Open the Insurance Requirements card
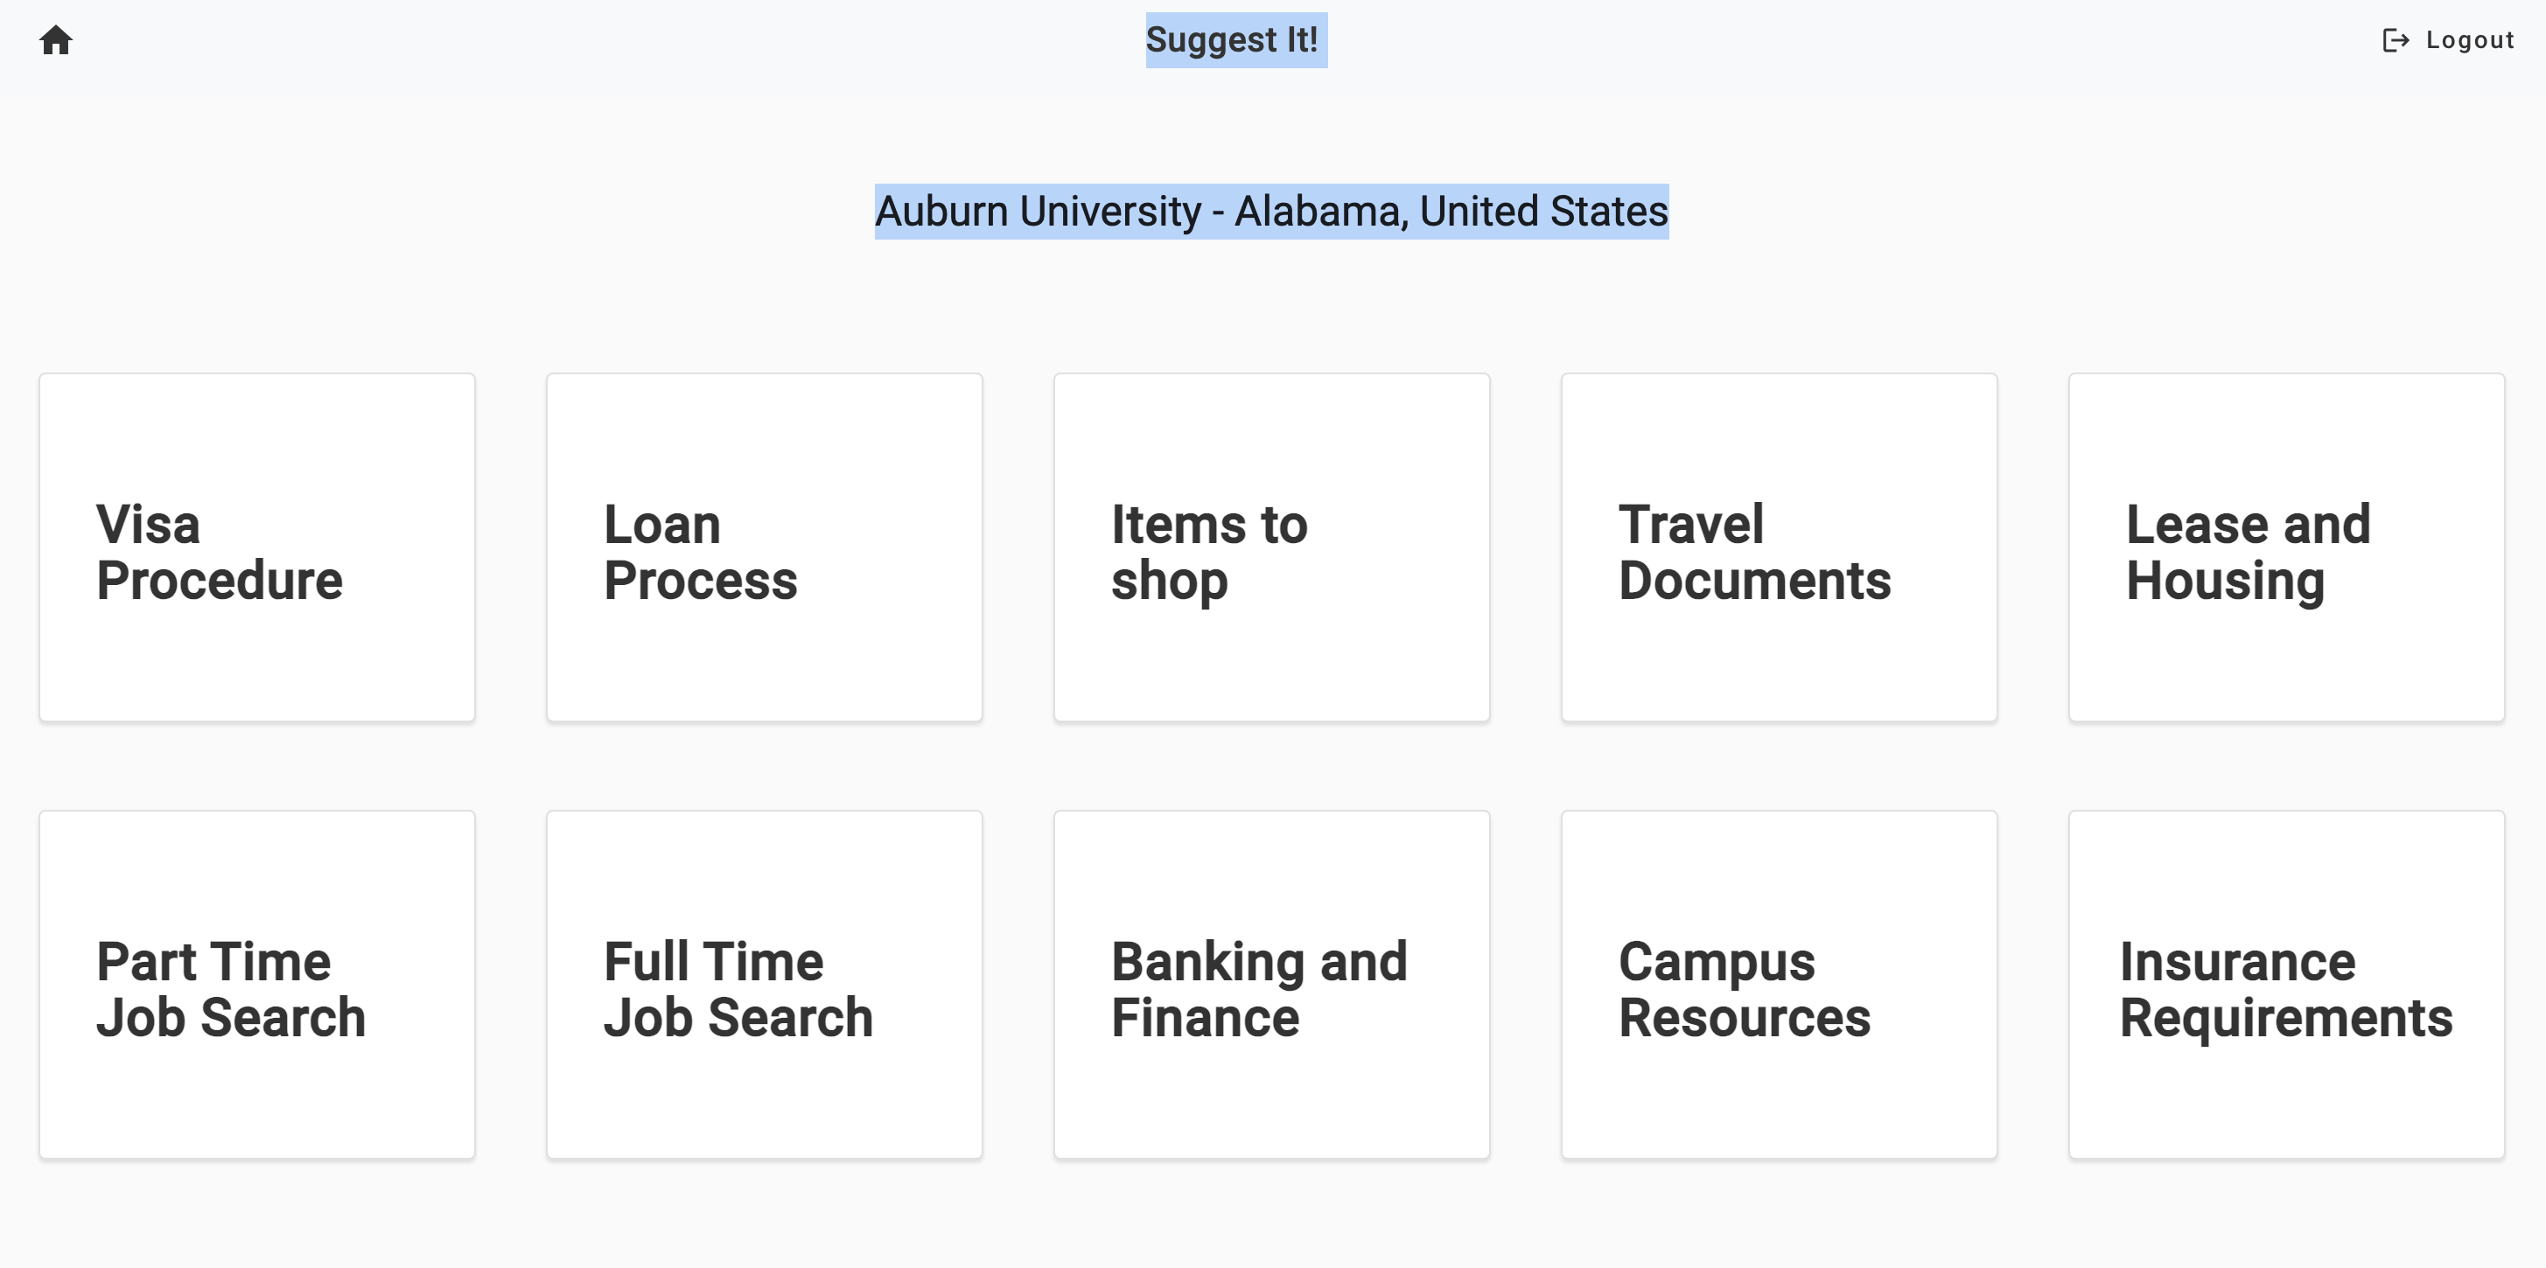2546x1268 pixels. tap(2286, 985)
